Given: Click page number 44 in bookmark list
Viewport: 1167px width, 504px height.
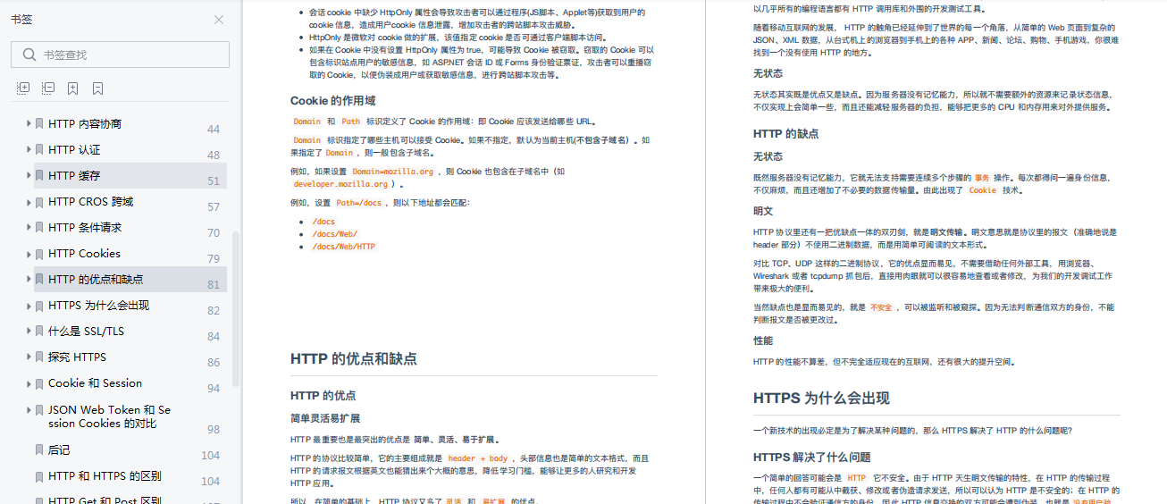Looking at the screenshot, I should [x=214, y=130].
